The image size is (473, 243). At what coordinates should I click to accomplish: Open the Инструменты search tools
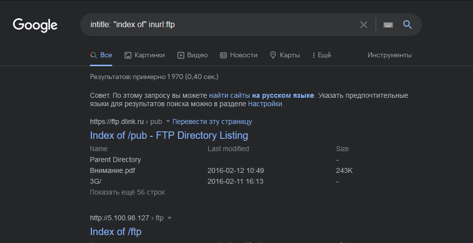(x=389, y=55)
